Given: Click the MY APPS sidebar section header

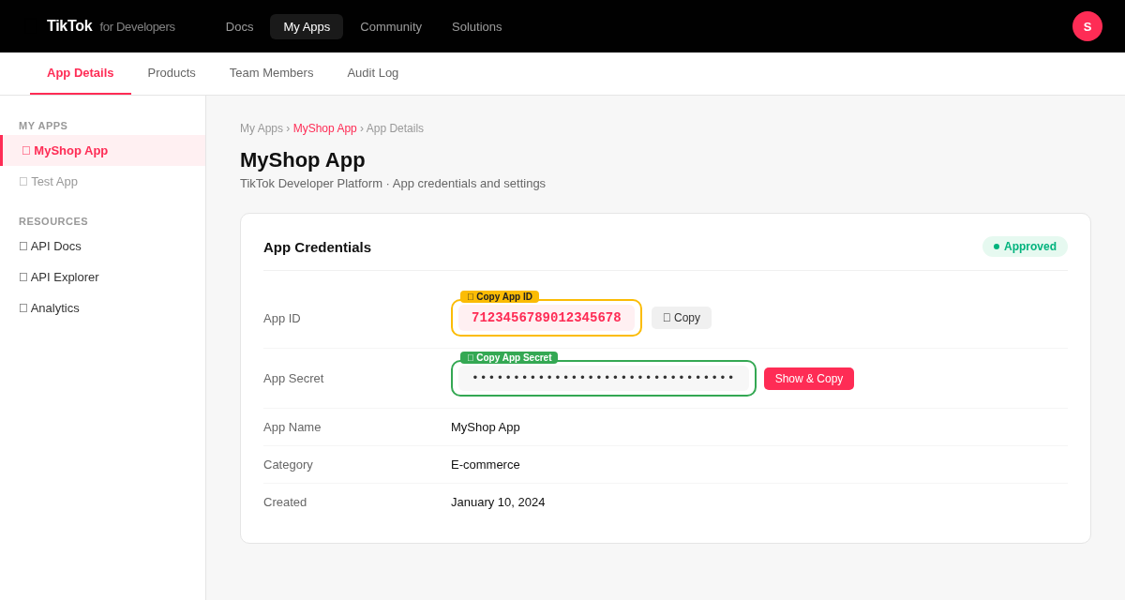Looking at the screenshot, I should [x=43, y=126].
